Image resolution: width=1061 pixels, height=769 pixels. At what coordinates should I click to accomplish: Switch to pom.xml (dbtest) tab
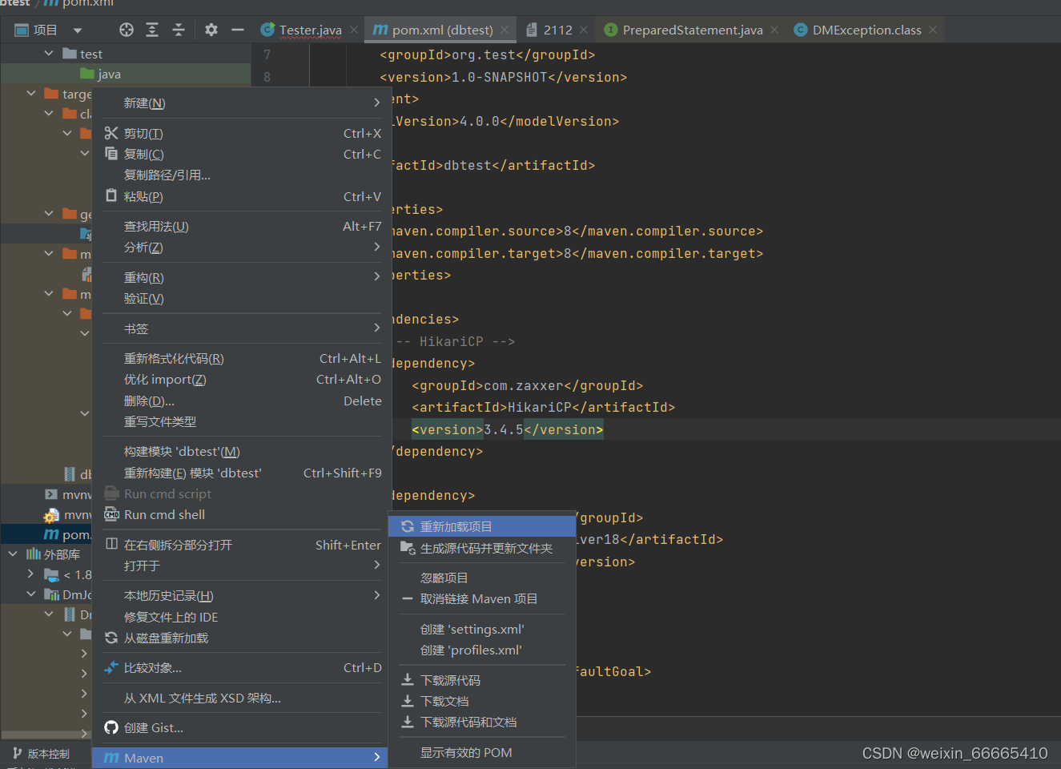[442, 30]
